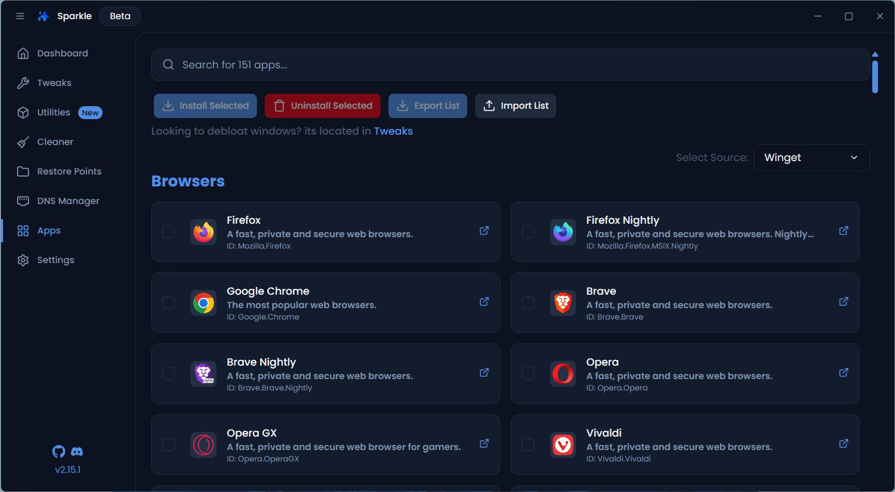Click the 'ID: Mozilla.Firefox.MSIX.Nightly' text

(642, 246)
